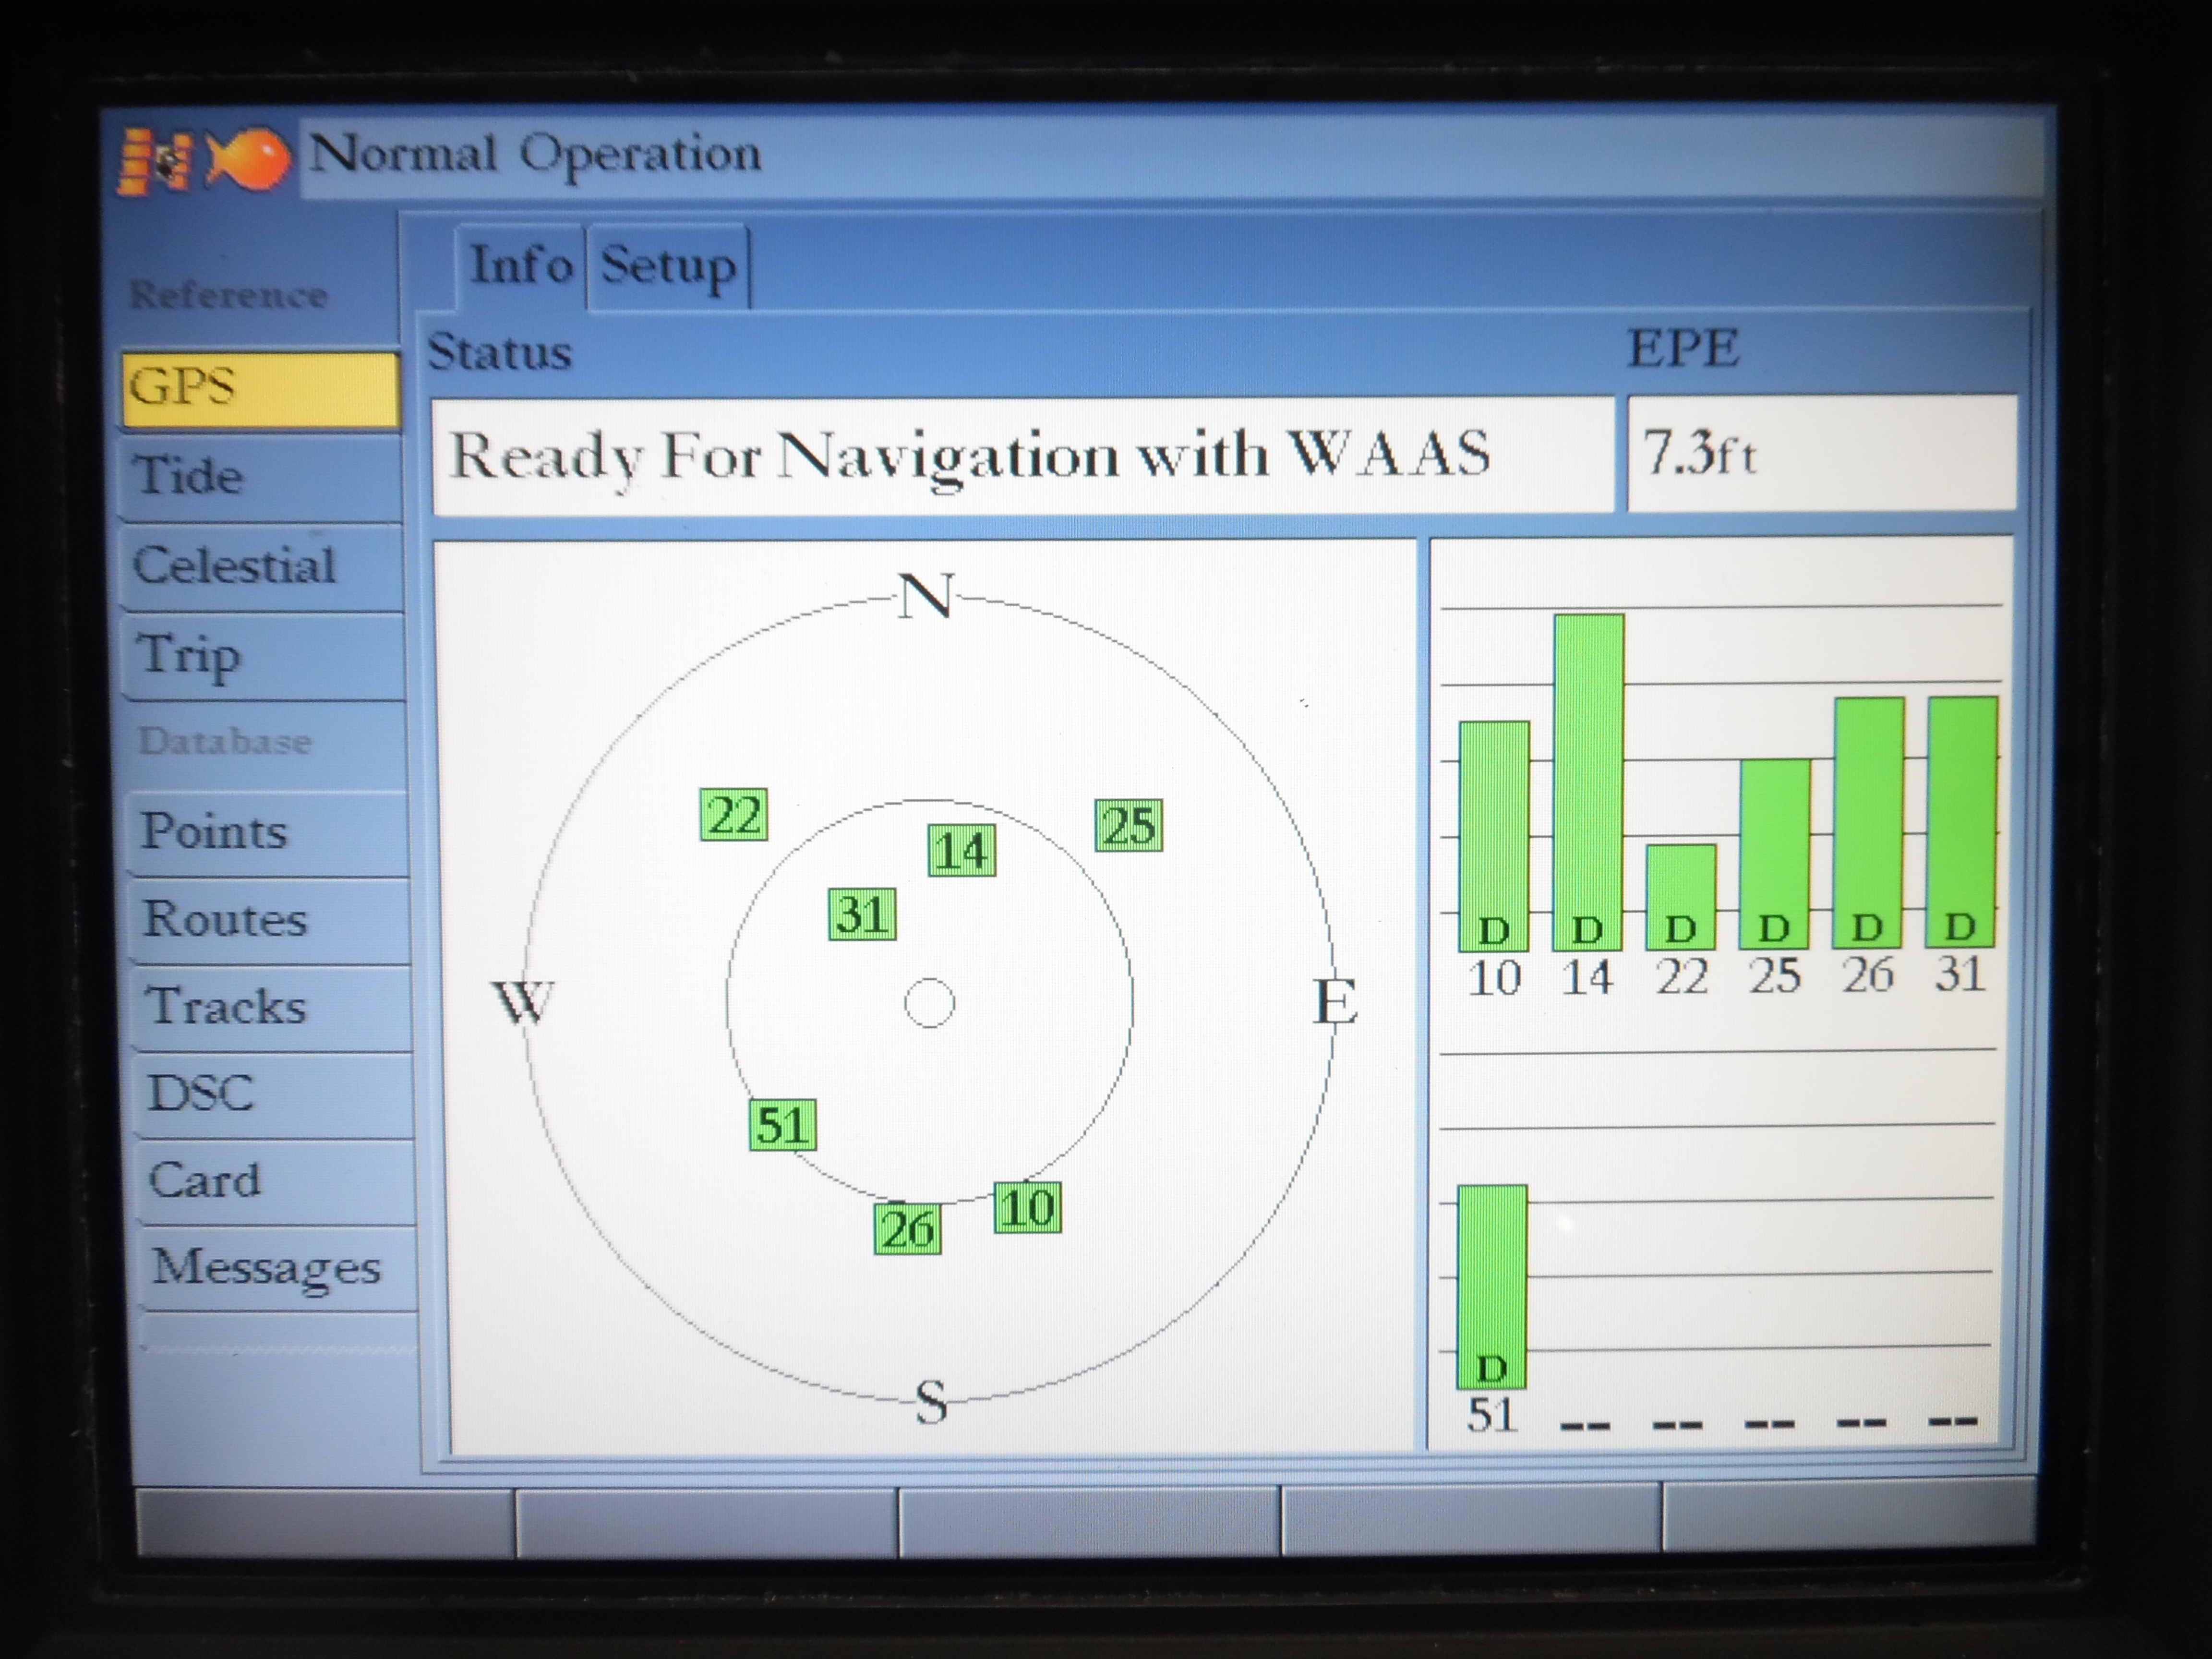Image resolution: width=2212 pixels, height=1659 pixels.
Task: Select satellite 25 marker on sky view
Action: pos(1129,825)
